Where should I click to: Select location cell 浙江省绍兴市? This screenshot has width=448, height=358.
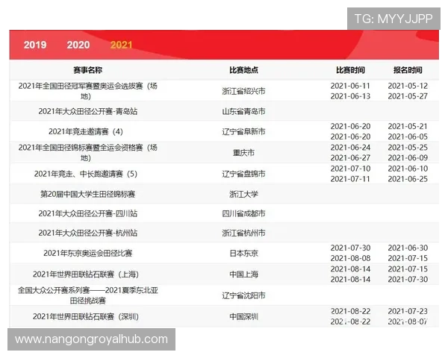coord(243,91)
